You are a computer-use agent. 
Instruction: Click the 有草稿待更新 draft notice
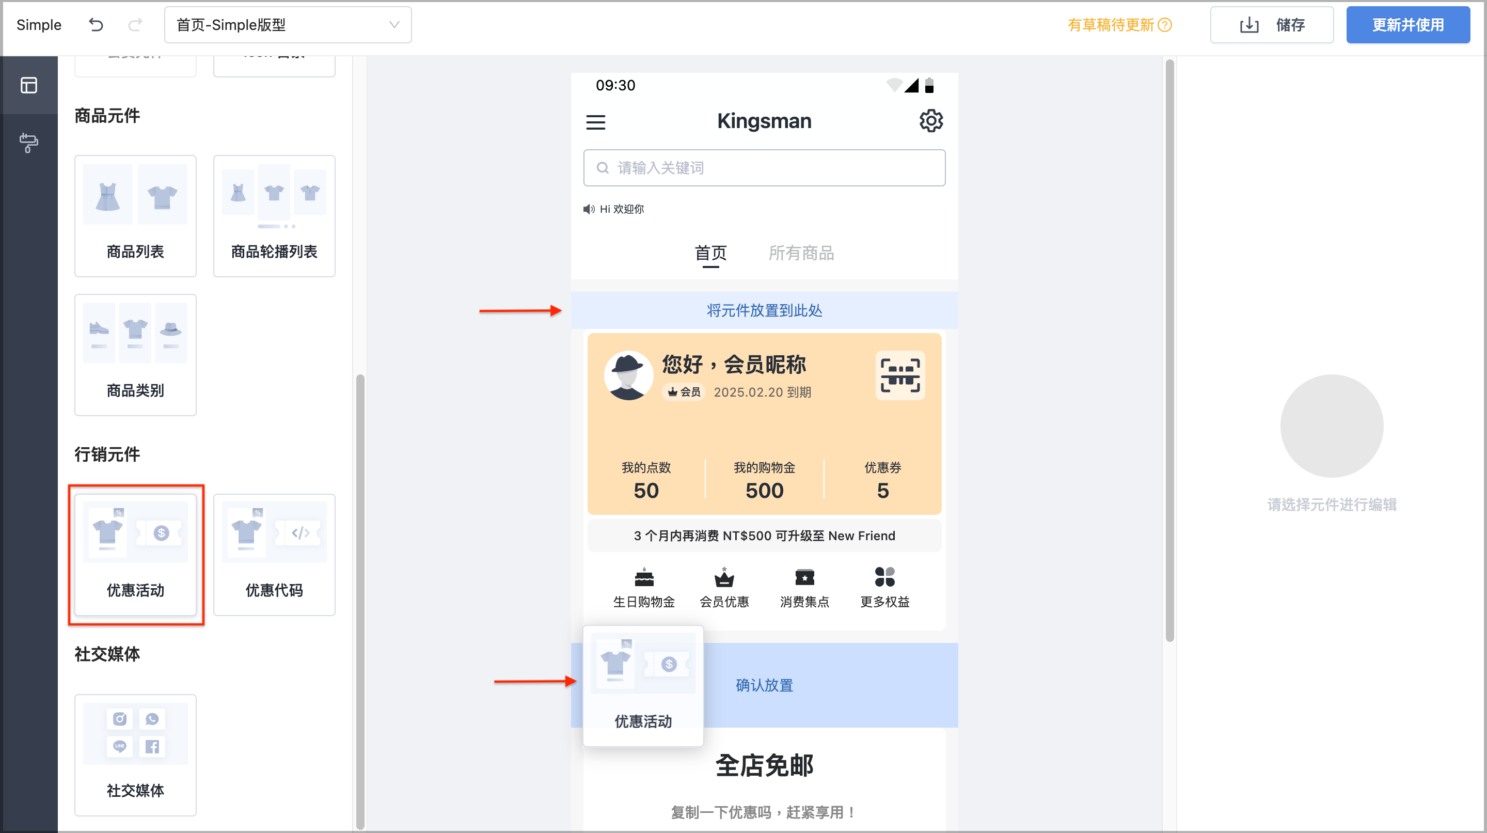pos(1111,25)
